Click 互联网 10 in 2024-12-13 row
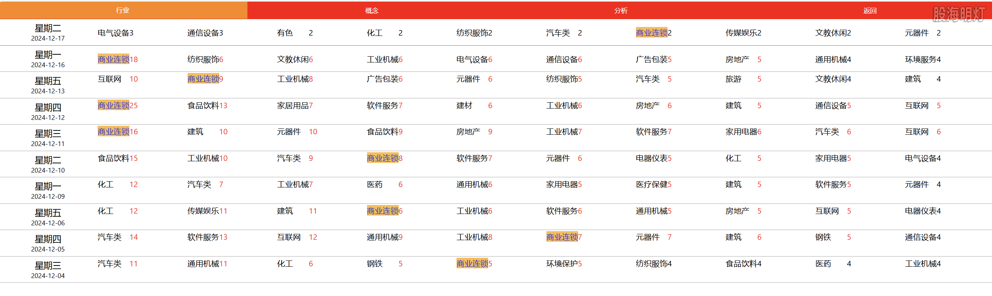This screenshot has height=296, width=992. 118,79
